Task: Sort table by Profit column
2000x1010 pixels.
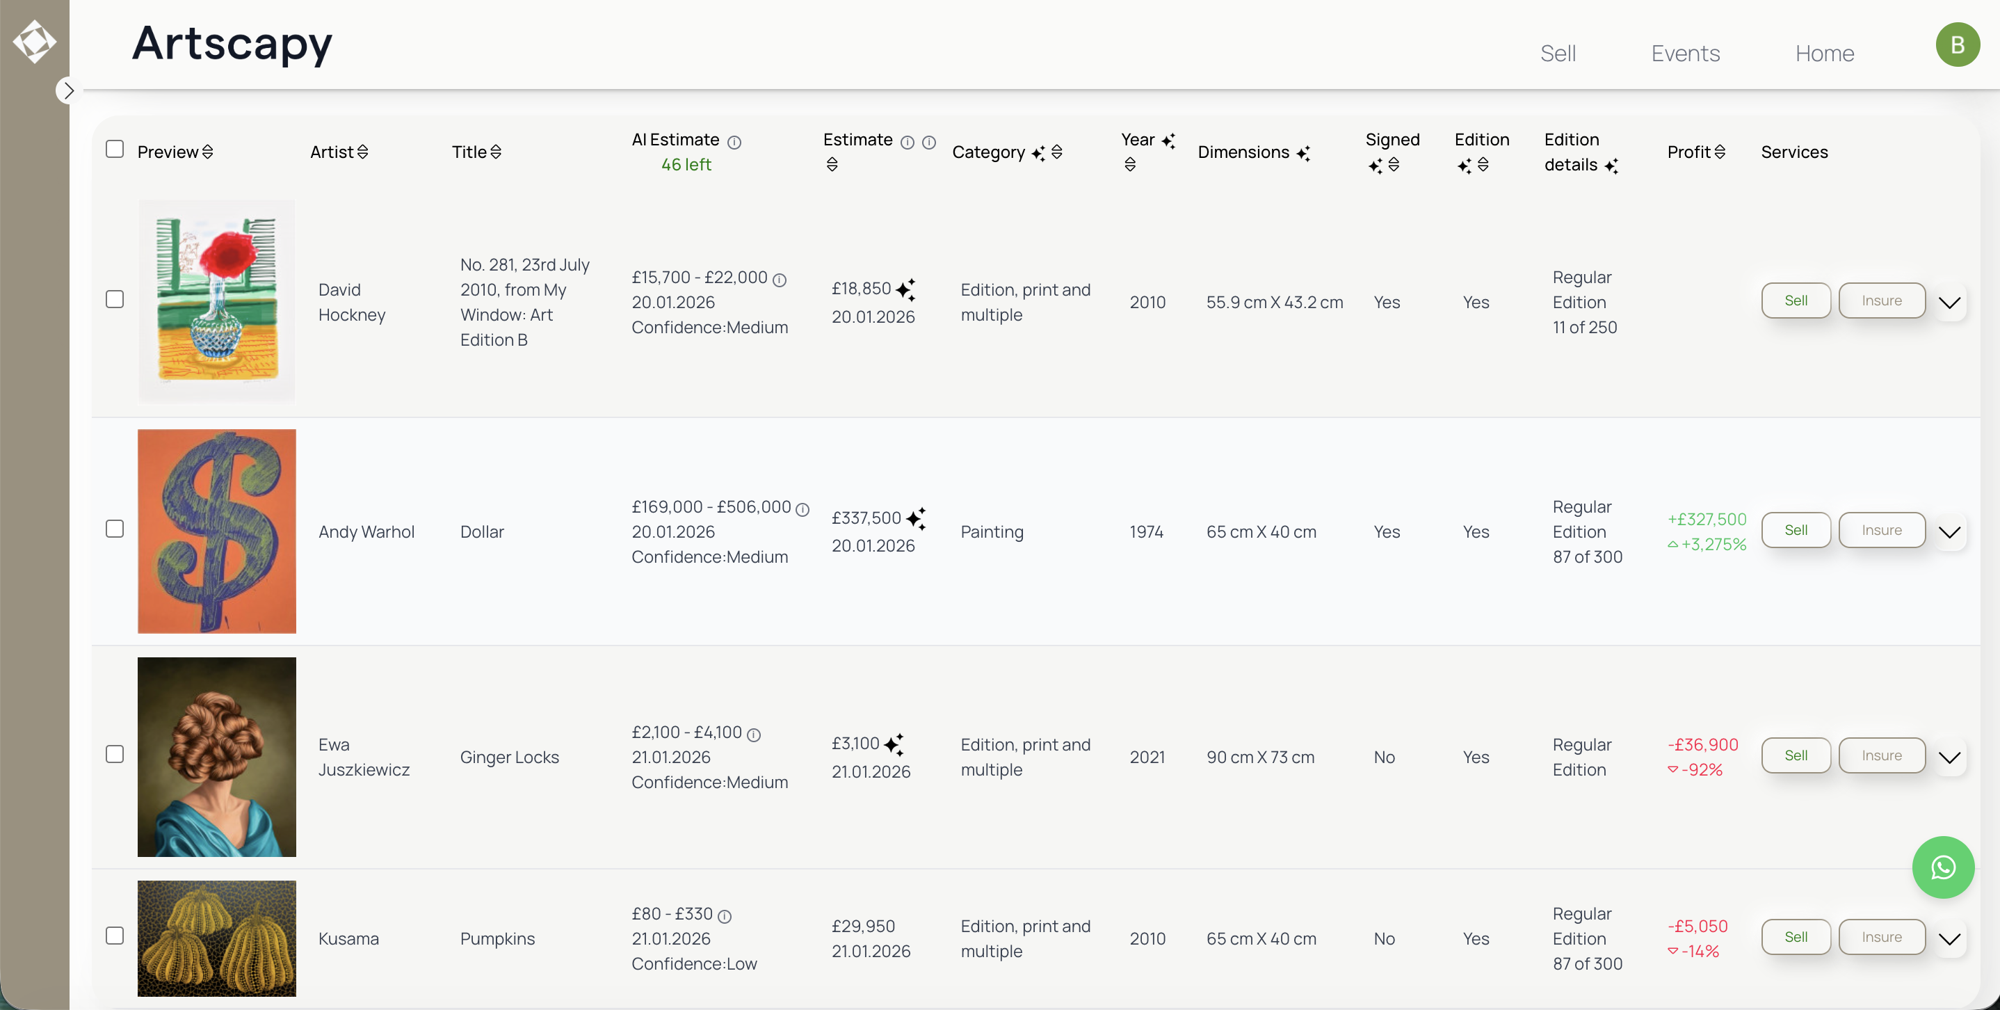Action: pos(1720,152)
